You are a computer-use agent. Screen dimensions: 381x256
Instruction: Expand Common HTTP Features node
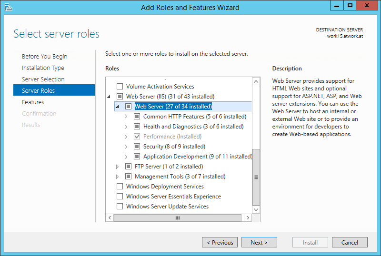pos(126,117)
